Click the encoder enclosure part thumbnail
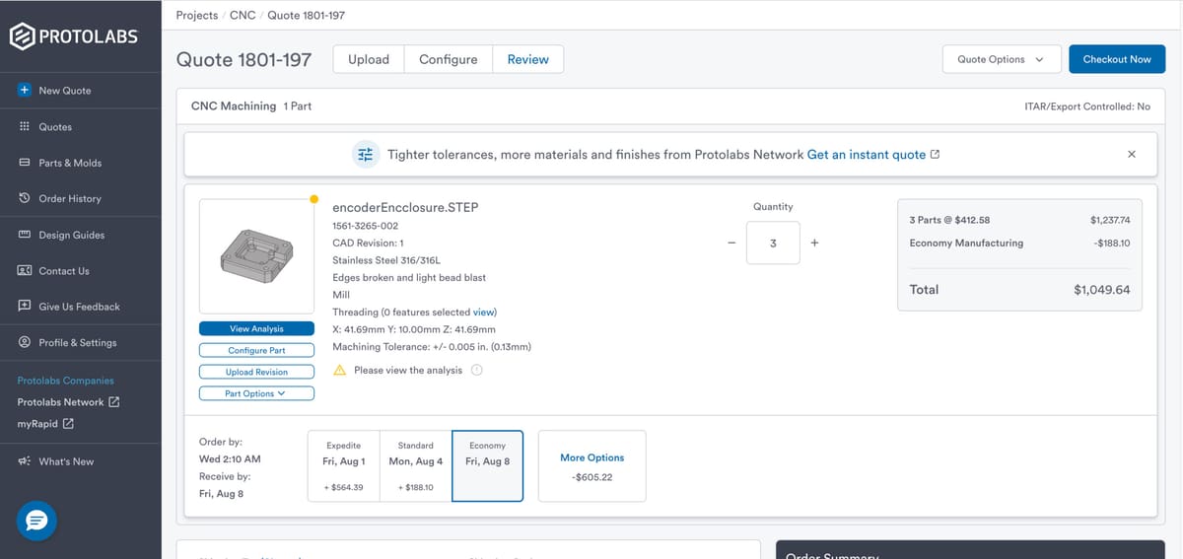Viewport: 1183px width, 559px height. click(256, 256)
